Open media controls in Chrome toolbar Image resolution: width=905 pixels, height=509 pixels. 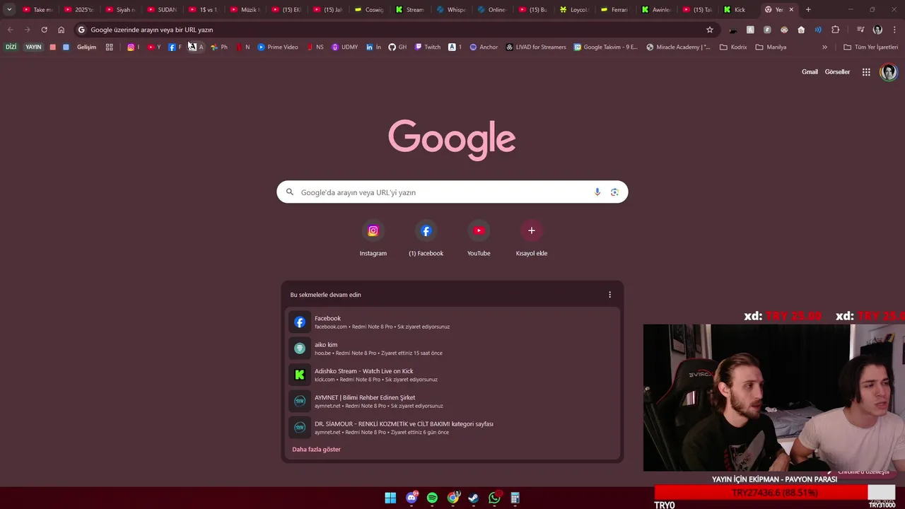click(860, 30)
